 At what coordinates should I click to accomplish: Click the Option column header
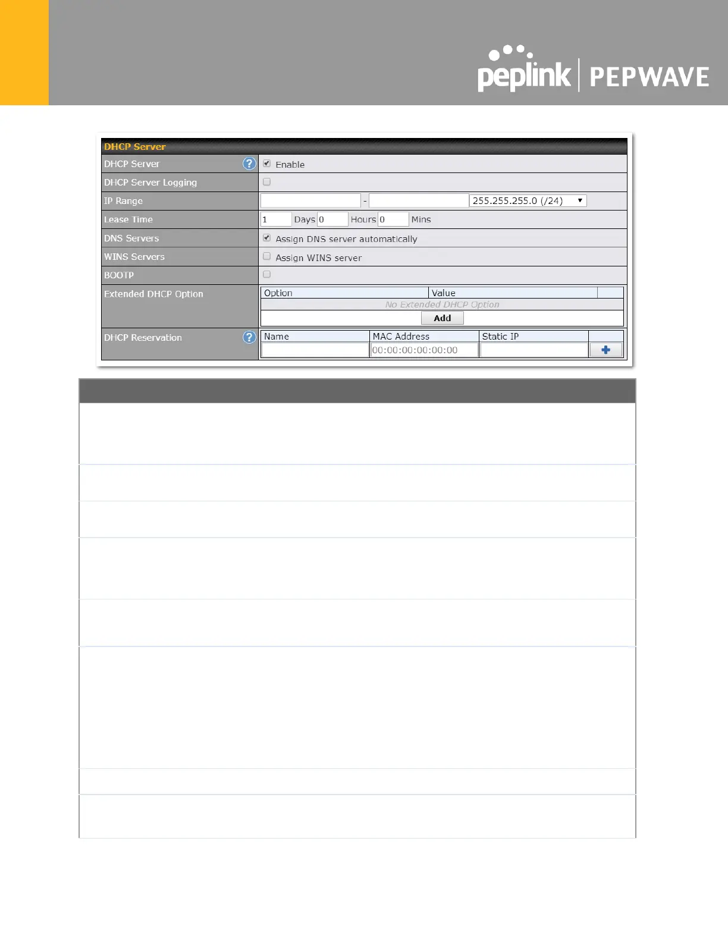344,293
